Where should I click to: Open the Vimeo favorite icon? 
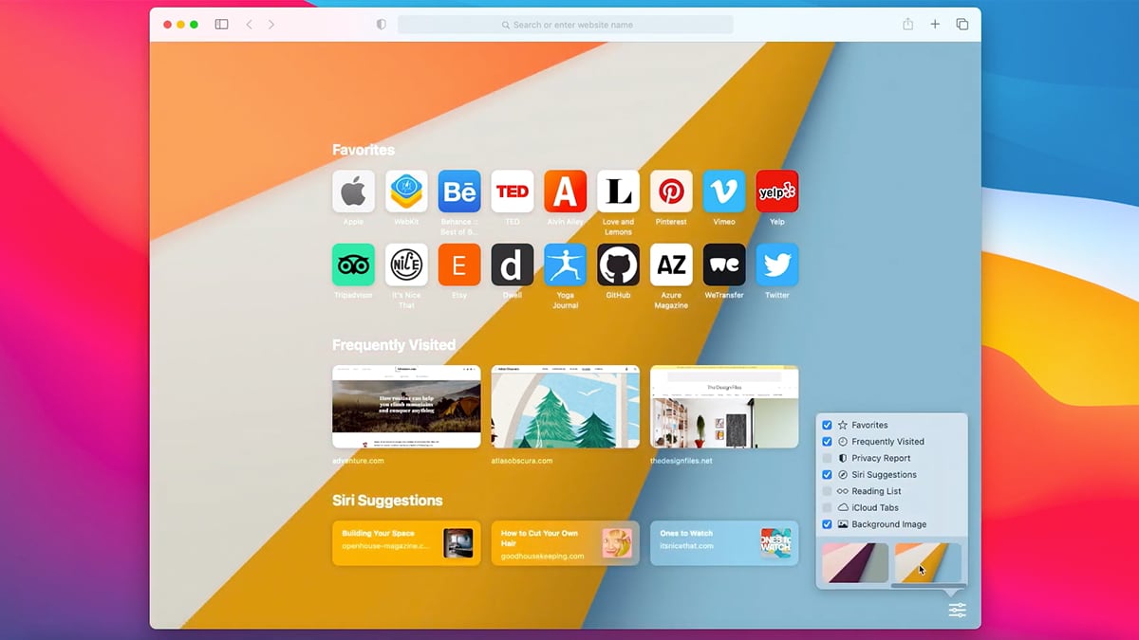coord(724,192)
